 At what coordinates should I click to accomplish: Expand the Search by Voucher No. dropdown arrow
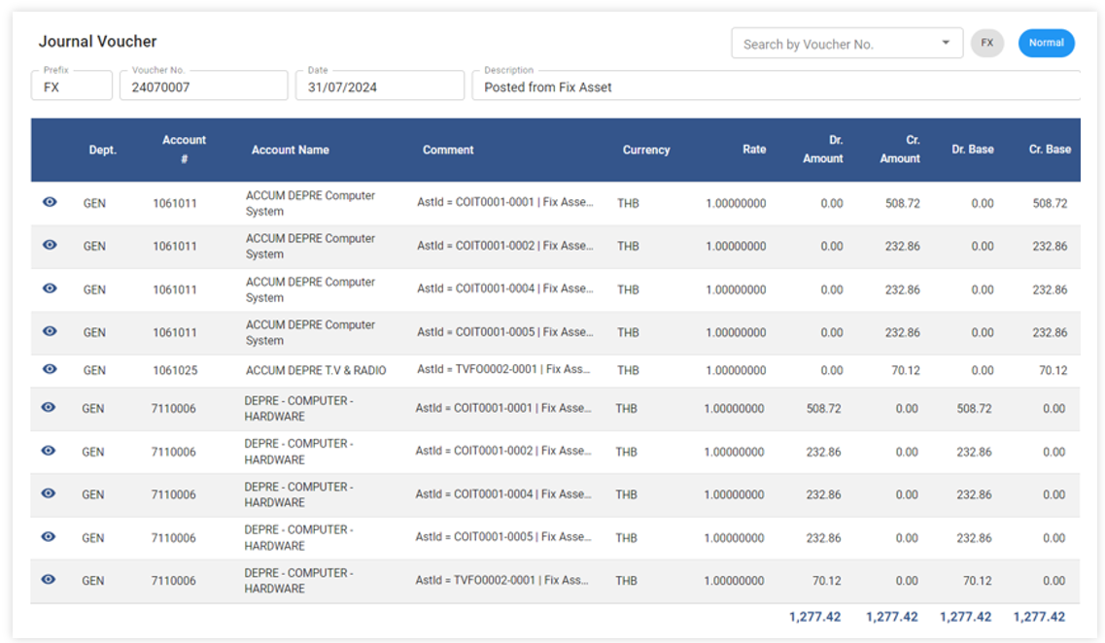(946, 44)
